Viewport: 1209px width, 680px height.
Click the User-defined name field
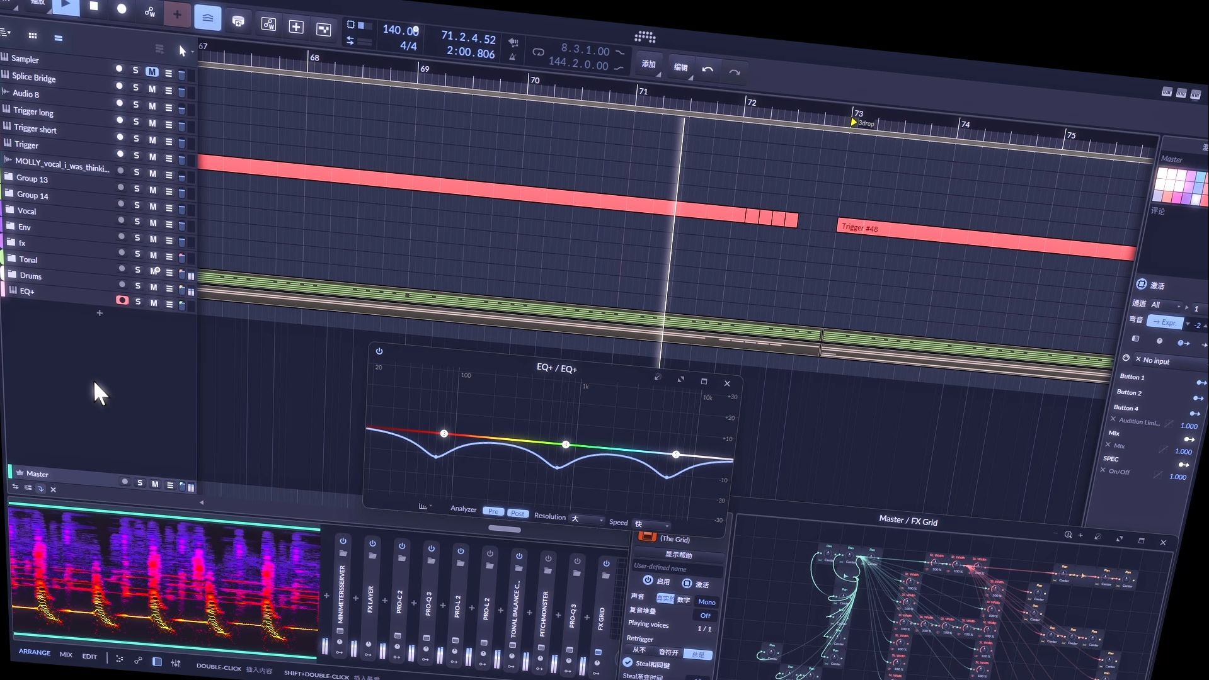[x=677, y=568]
